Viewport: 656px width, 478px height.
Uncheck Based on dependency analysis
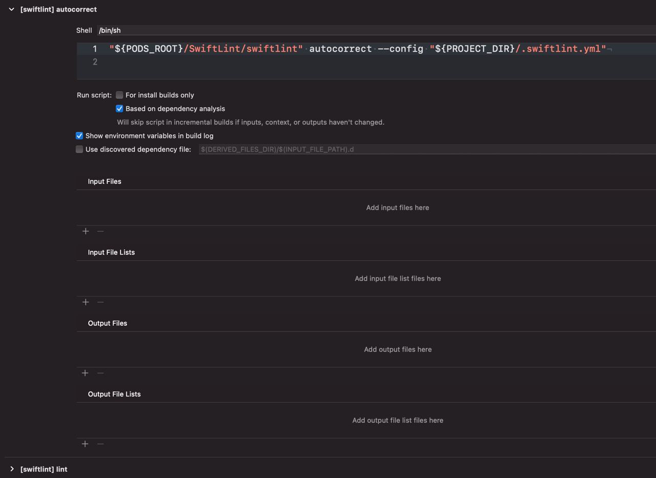click(x=119, y=109)
